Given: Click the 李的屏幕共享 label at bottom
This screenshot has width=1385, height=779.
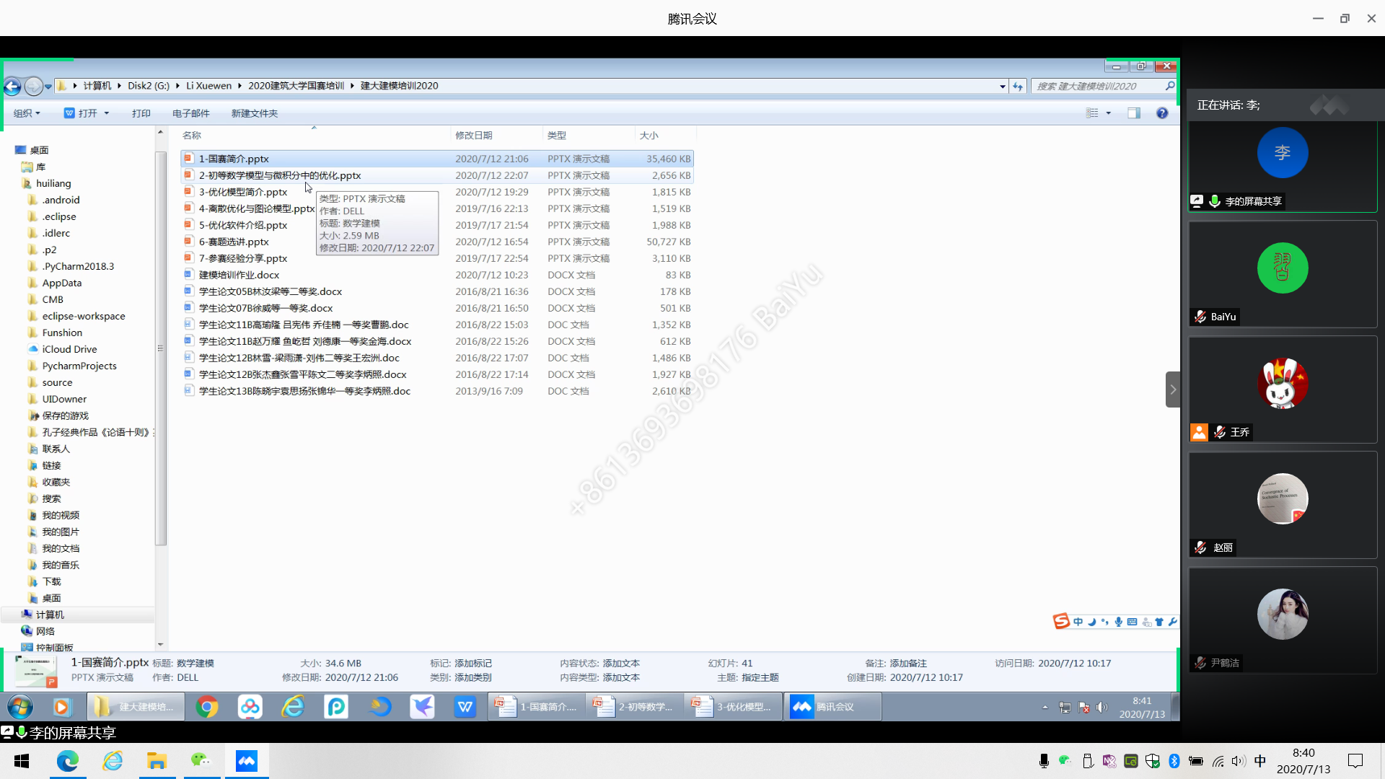Looking at the screenshot, I should (72, 733).
